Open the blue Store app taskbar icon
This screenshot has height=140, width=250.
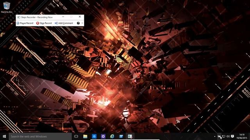click(x=94, y=136)
